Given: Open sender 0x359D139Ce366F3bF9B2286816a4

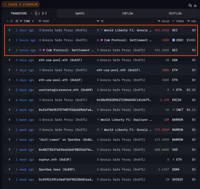Looking at the screenshot, I should (x=66, y=179).
